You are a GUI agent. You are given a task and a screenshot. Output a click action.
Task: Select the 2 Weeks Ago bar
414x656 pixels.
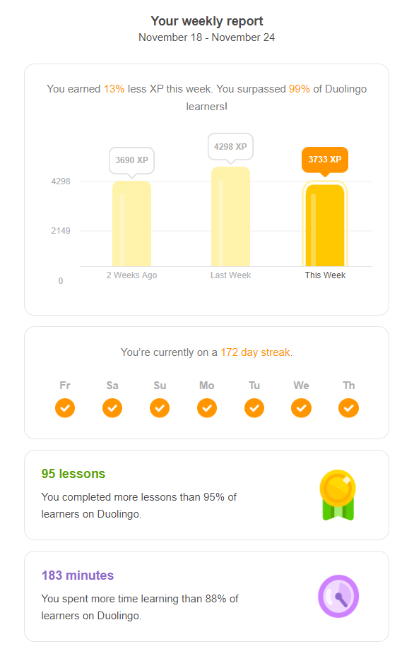coord(132,224)
